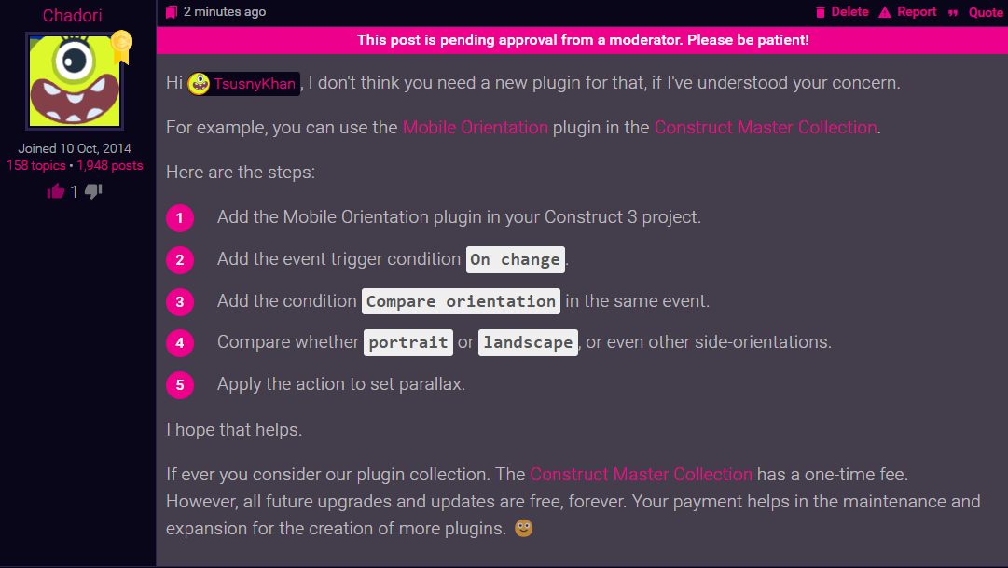
Task: Open the Construct Master Collection link near one-time fee
Action: click(641, 474)
